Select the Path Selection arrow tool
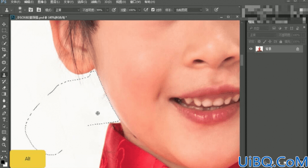 [x=4, y=126]
